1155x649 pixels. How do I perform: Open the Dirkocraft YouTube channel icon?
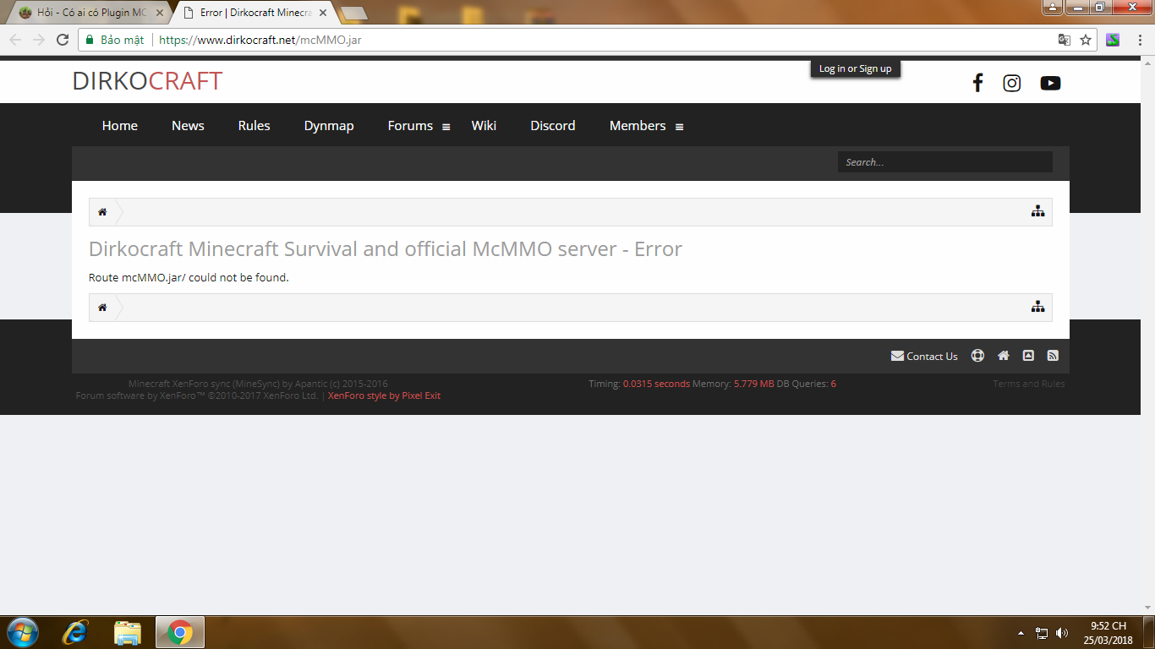coord(1050,83)
